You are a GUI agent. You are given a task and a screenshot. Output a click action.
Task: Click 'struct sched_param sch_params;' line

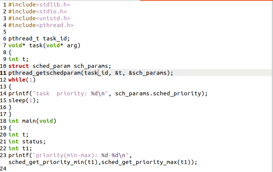(60, 66)
